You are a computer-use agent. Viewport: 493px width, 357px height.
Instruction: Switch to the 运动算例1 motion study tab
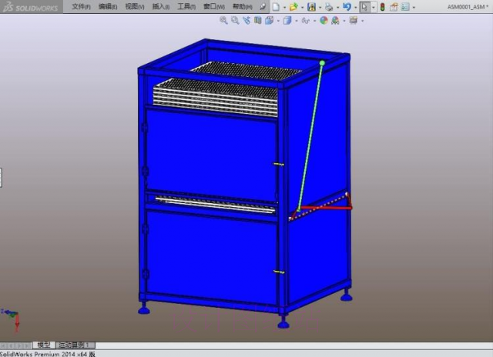point(75,345)
